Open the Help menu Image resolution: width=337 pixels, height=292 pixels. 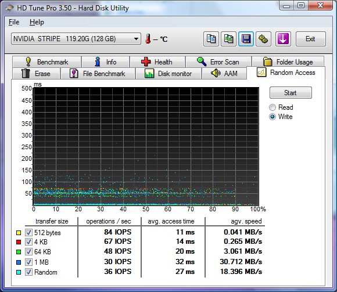coord(37,22)
